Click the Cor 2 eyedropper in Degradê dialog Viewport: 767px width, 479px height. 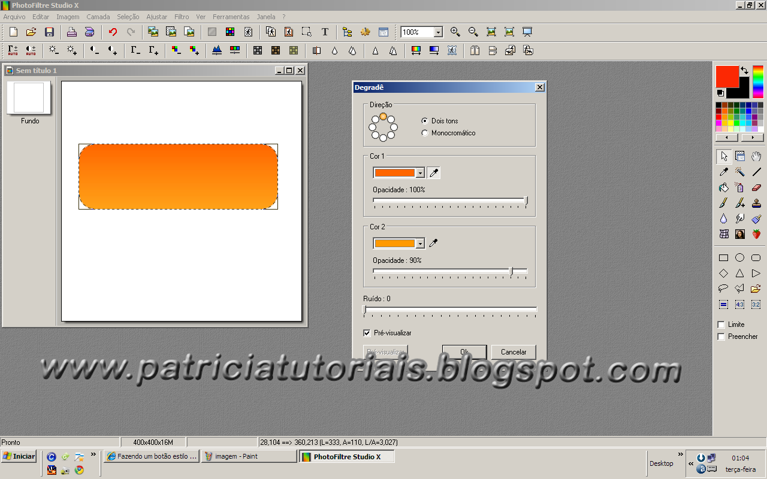click(x=433, y=243)
